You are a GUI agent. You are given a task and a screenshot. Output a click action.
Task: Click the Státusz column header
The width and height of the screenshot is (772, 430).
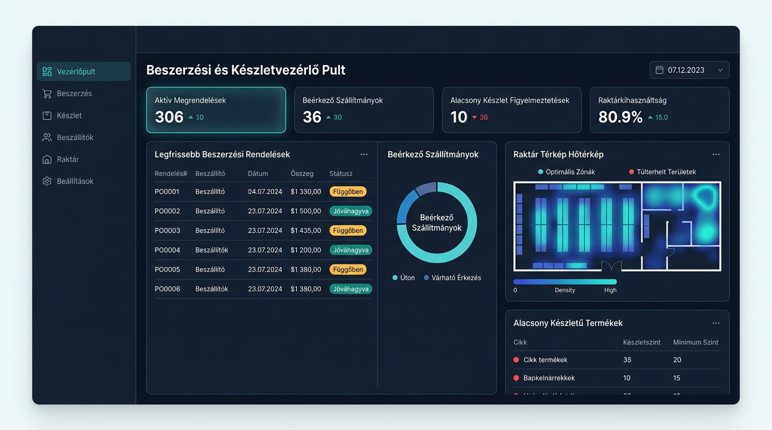(341, 174)
